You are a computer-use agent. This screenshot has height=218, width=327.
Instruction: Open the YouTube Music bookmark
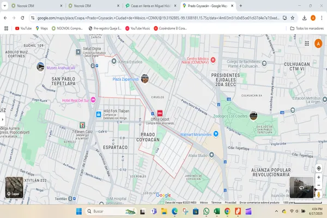(138, 28)
